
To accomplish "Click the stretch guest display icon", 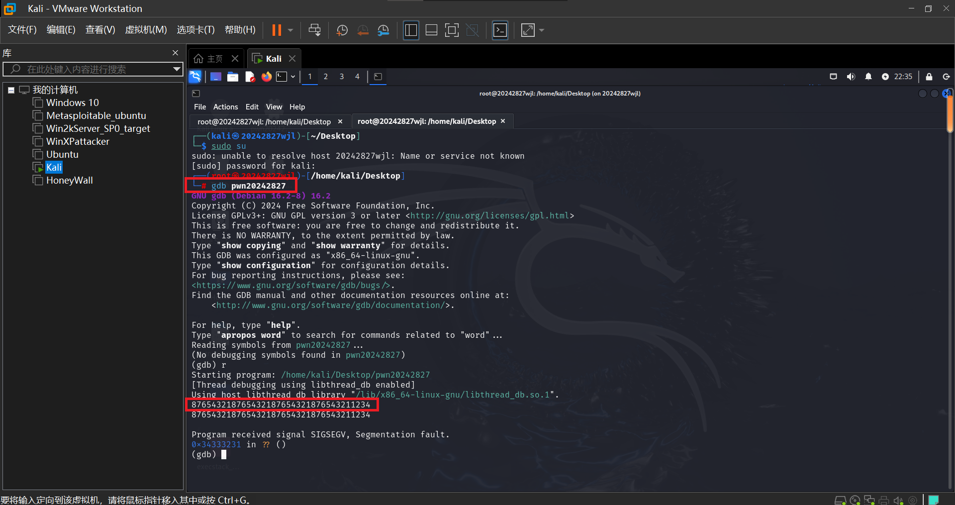I will point(528,30).
